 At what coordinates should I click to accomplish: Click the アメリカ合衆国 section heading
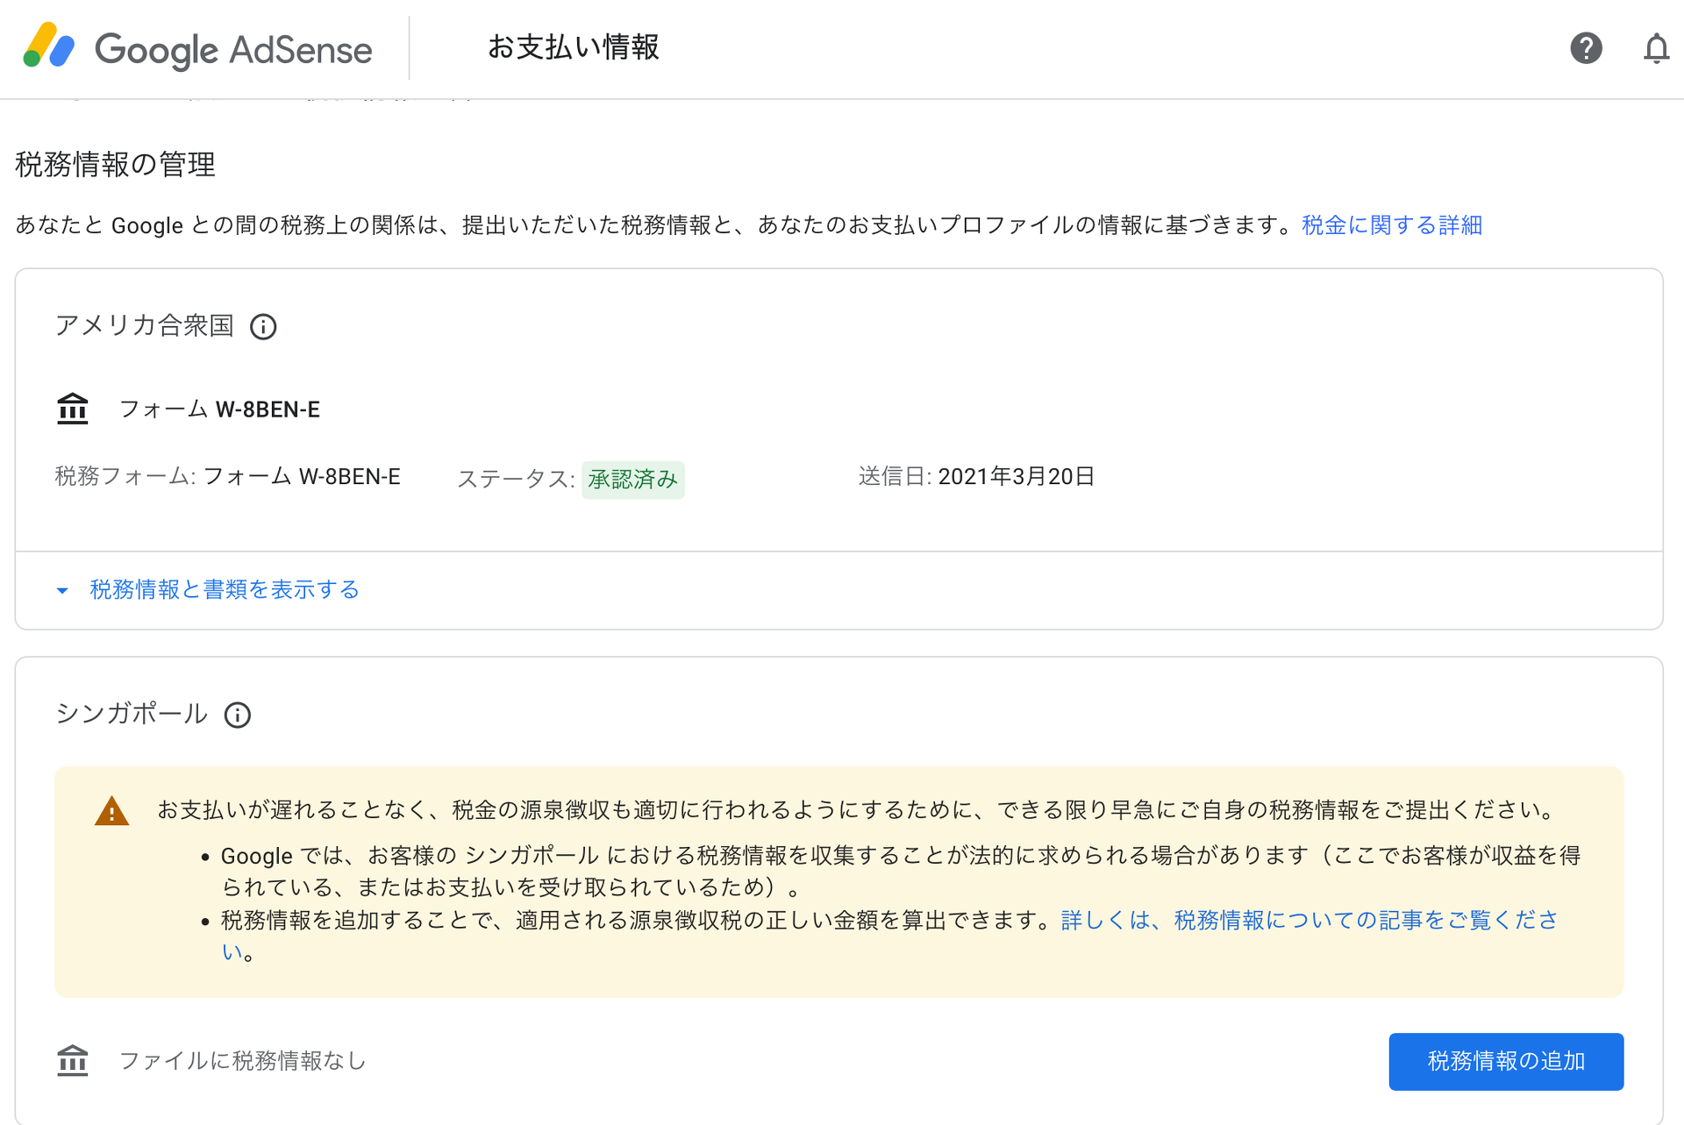145,325
